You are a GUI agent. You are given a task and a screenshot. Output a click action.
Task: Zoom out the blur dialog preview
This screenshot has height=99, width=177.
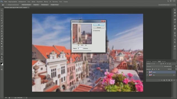[79, 45]
